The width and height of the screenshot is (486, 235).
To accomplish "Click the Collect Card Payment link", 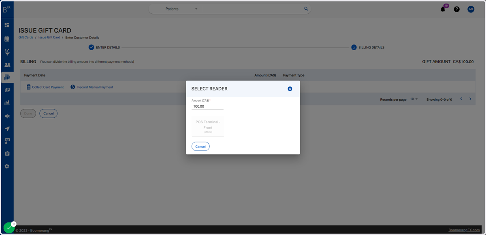I will pos(48,87).
